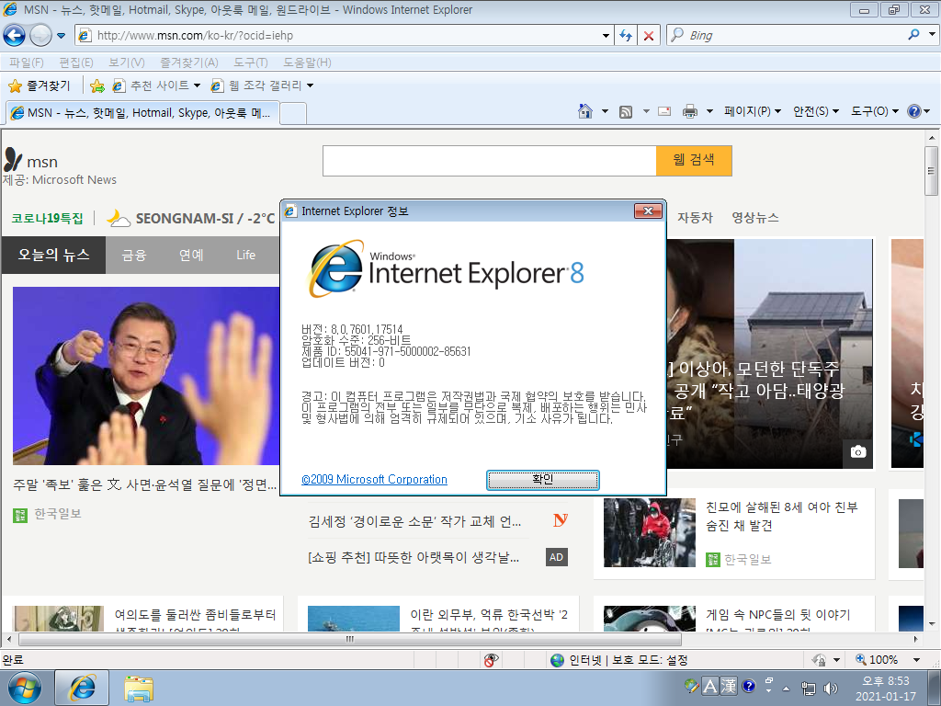941x706 pixels.
Task: Open the 페이지(P) command menu
Action: (x=753, y=111)
